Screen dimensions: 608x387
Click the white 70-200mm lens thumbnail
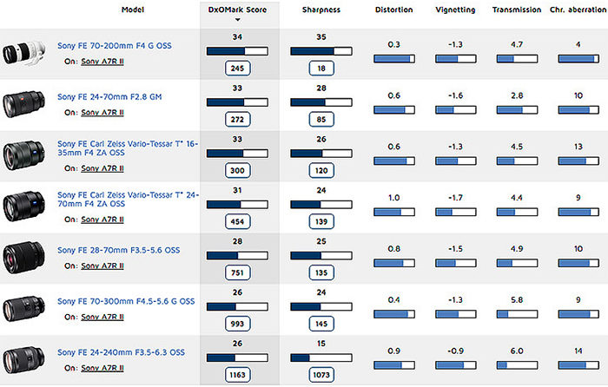coord(23,53)
